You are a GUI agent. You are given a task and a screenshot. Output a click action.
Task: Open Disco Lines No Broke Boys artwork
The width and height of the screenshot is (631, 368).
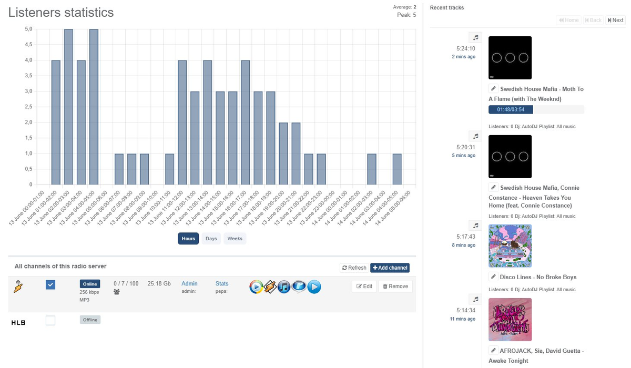tap(510, 246)
